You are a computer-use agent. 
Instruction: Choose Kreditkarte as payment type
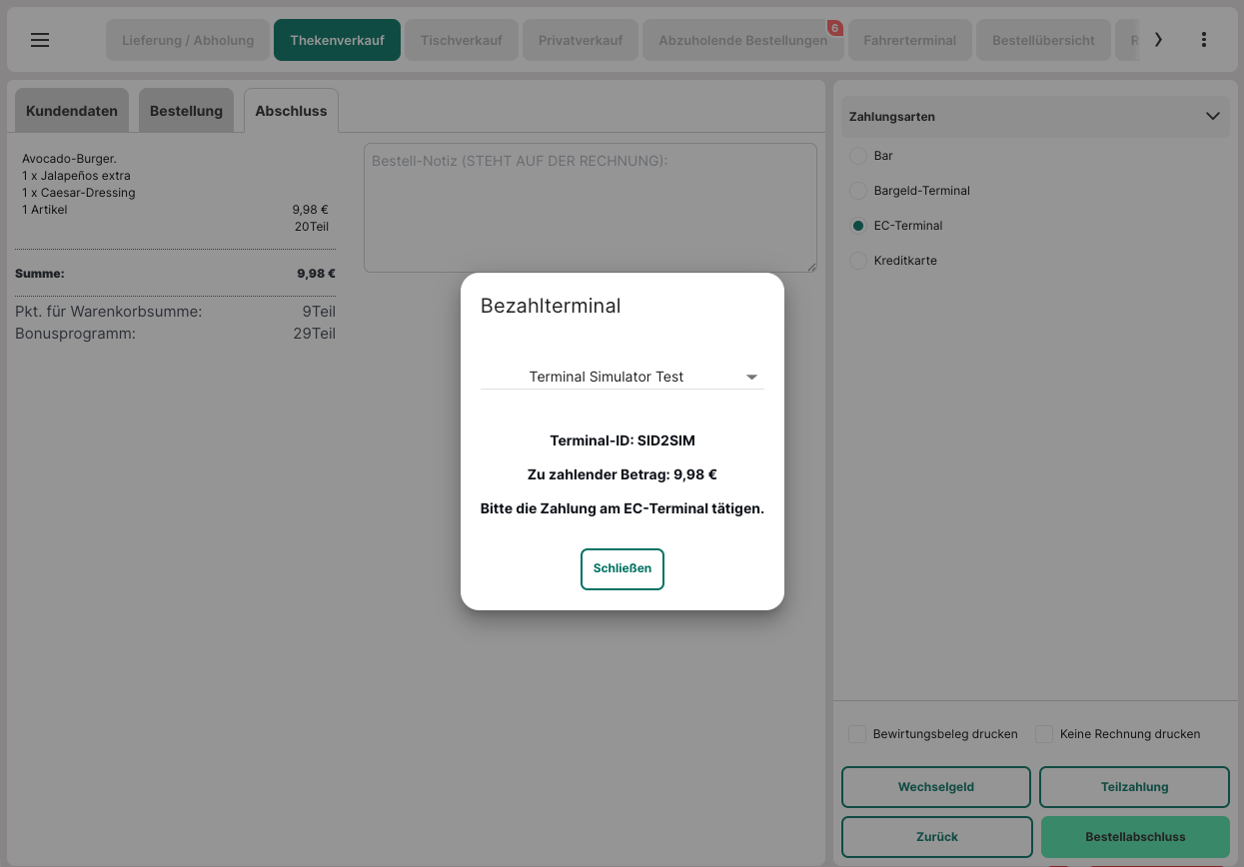857,261
